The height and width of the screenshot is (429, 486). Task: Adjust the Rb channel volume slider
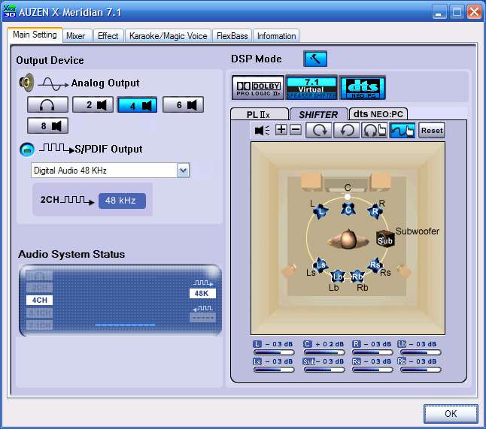(x=421, y=370)
